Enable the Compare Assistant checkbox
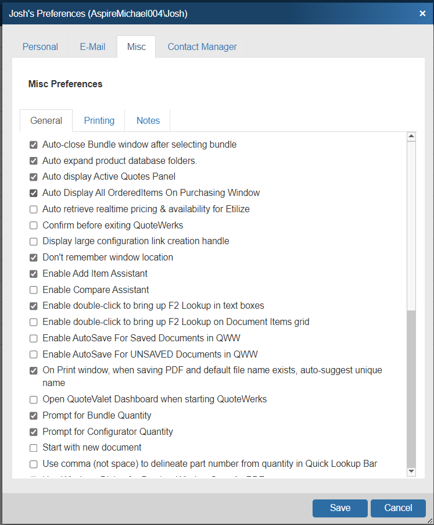Image resolution: width=434 pixels, height=525 pixels. 34,290
